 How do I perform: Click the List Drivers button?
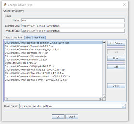tap(116, 43)
